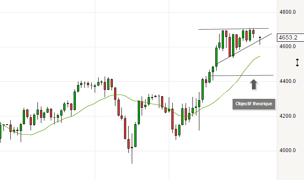Image resolution: width=304 pixels, height=180 pixels.
Task: Click the final red candle below the resistance line
Action: (x=254, y=32)
